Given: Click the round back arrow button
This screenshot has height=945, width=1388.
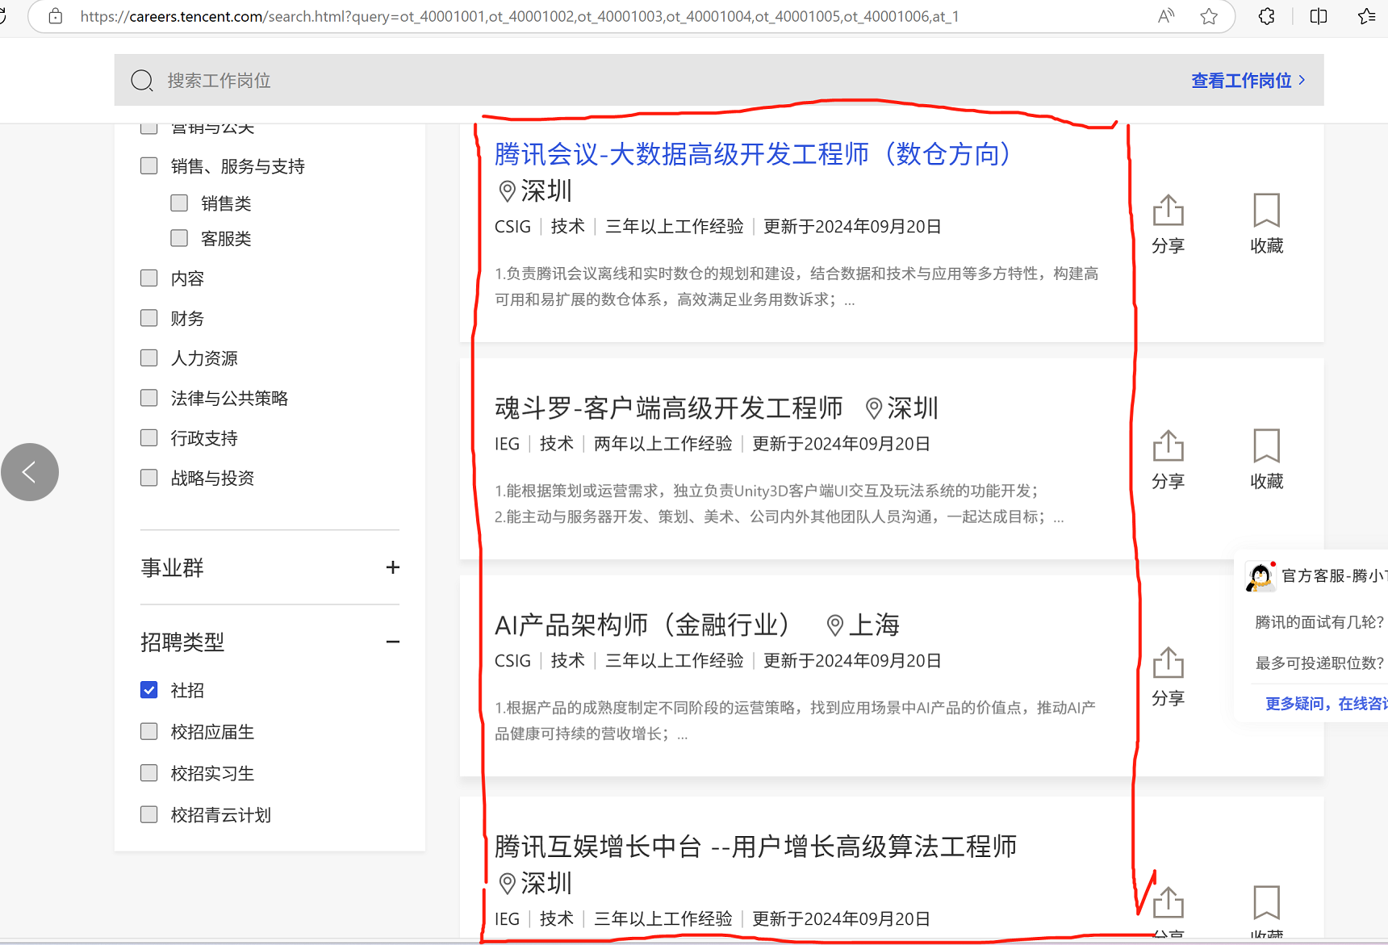Looking at the screenshot, I should click(x=30, y=472).
